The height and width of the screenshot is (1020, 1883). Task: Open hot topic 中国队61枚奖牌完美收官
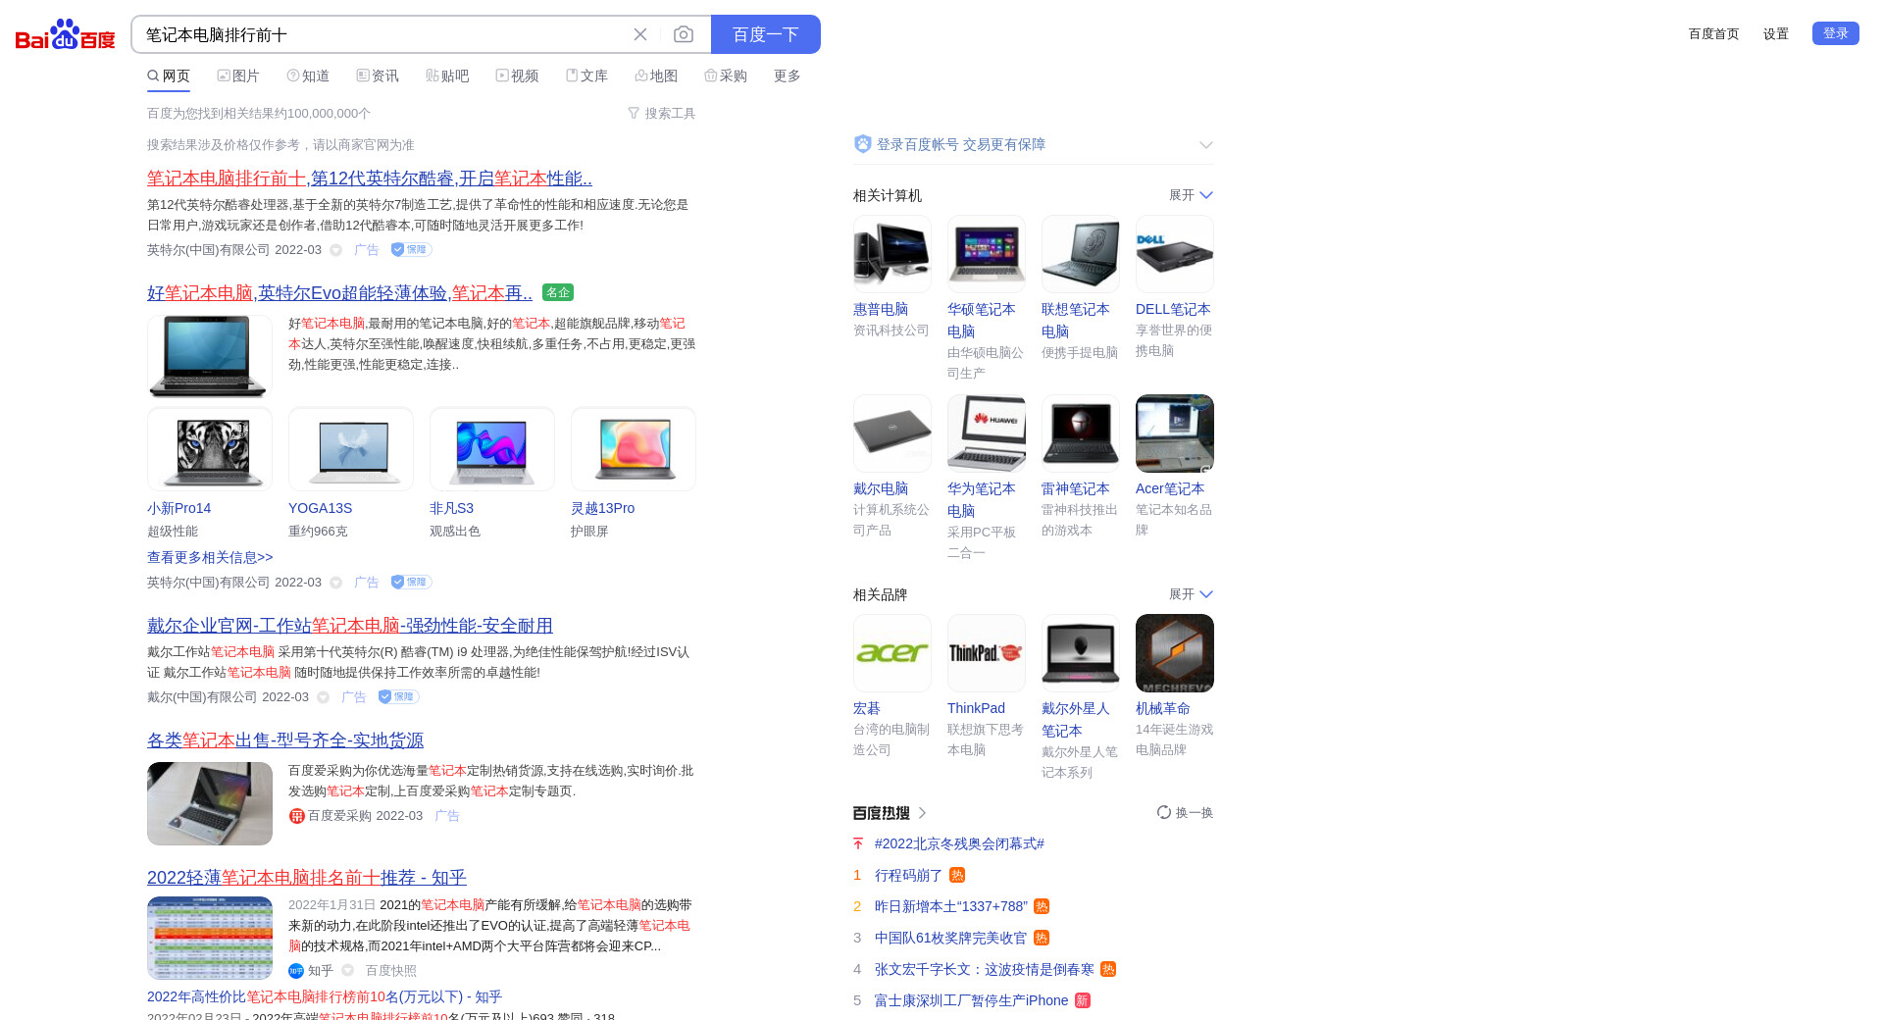point(950,938)
